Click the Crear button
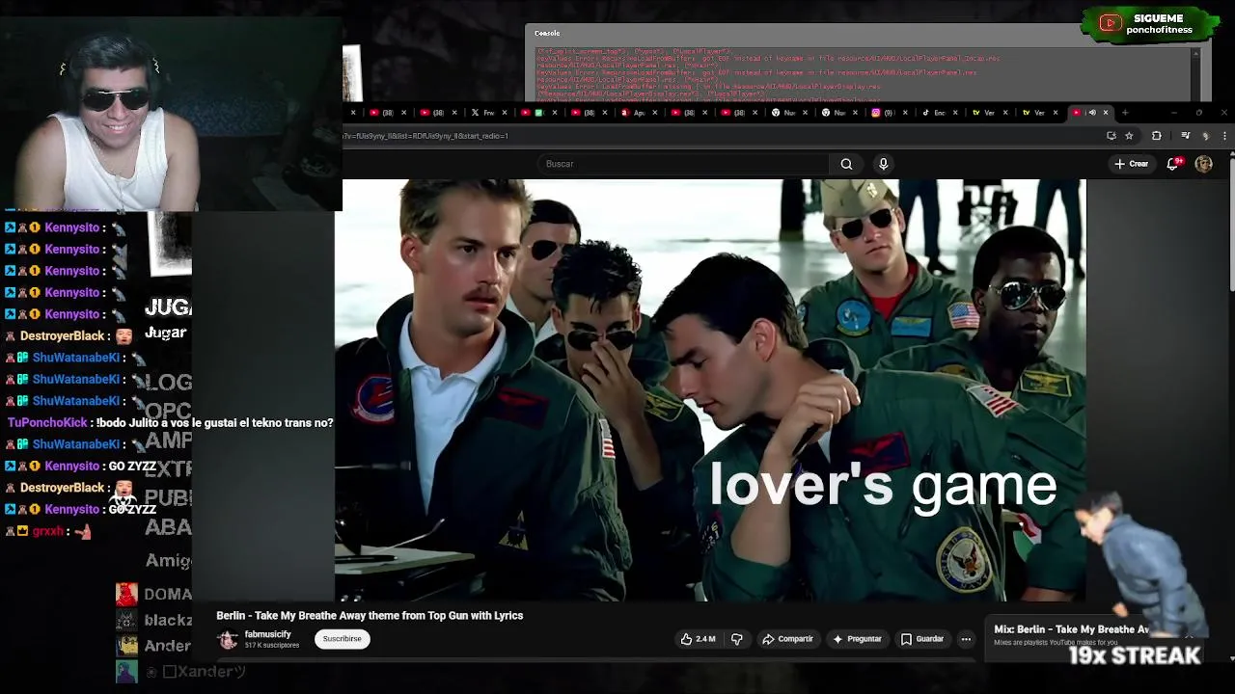 1131,164
